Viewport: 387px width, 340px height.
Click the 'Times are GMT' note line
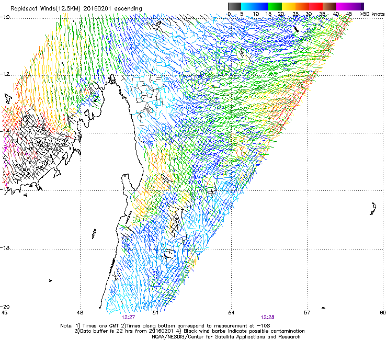point(165,326)
